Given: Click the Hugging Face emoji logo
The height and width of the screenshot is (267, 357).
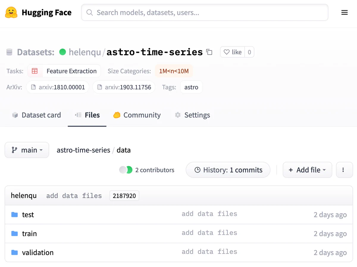Looking at the screenshot, I should 11,12.
